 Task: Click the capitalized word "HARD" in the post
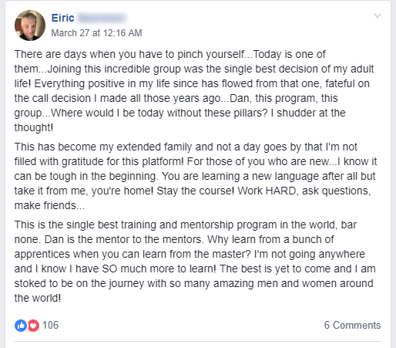(x=282, y=191)
